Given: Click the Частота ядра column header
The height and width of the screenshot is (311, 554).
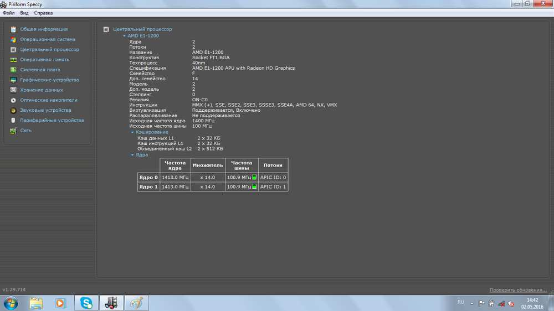Looking at the screenshot, I should 175,165.
